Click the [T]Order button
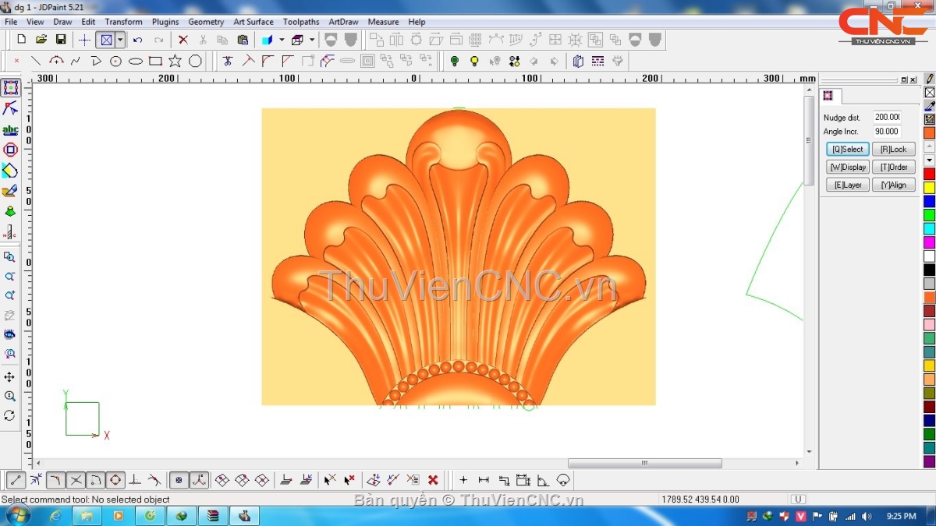The height and width of the screenshot is (526, 936). 894,167
